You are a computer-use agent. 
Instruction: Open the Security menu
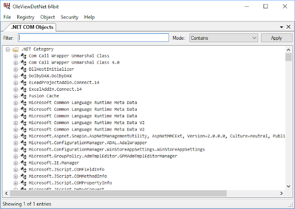pyautogui.click(x=69, y=17)
